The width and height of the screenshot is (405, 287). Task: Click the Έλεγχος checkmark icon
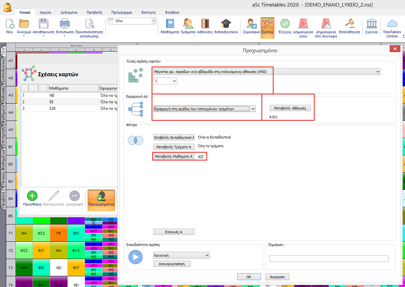[x=285, y=24]
